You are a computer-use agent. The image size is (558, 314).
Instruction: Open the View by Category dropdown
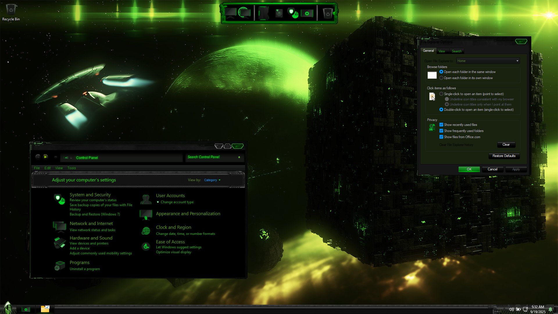point(212,180)
